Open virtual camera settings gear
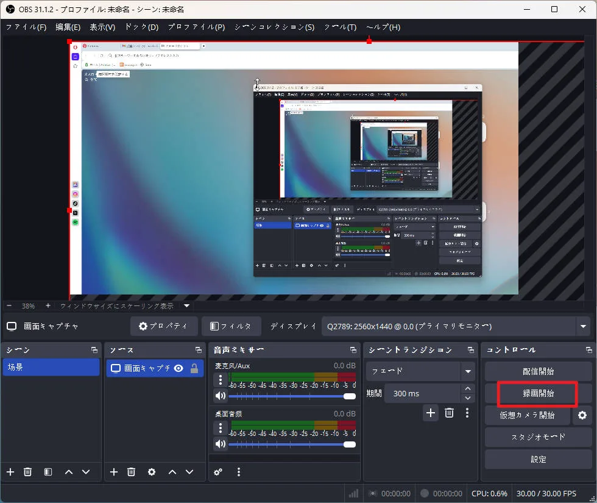The width and height of the screenshot is (597, 503). pos(582,415)
